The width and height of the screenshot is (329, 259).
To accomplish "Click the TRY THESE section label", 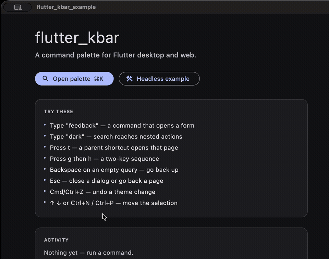I will (59, 112).
